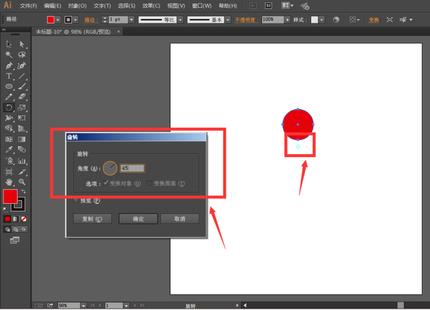Screen dimensions: 430x310
Task: Select the Pen tool
Action: [9, 65]
